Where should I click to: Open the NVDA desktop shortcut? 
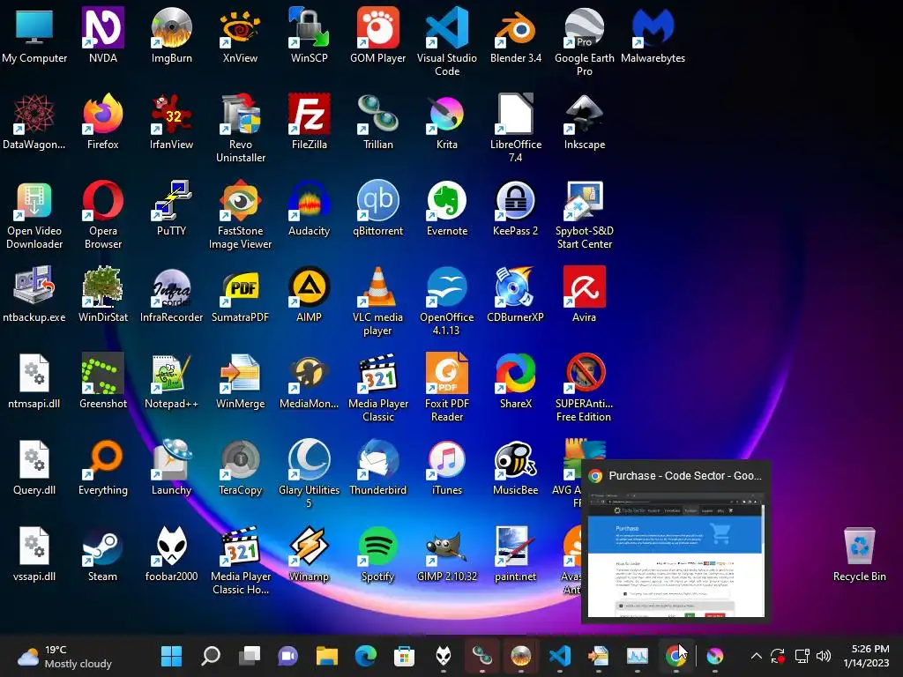click(103, 35)
